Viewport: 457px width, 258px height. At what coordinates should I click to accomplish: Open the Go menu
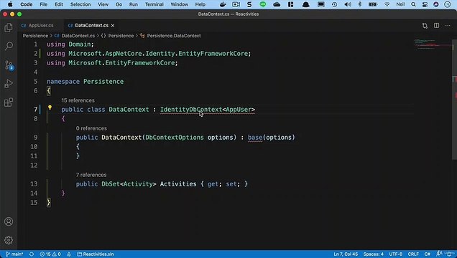(119, 4)
